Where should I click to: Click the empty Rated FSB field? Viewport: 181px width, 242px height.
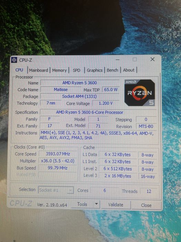57,175
